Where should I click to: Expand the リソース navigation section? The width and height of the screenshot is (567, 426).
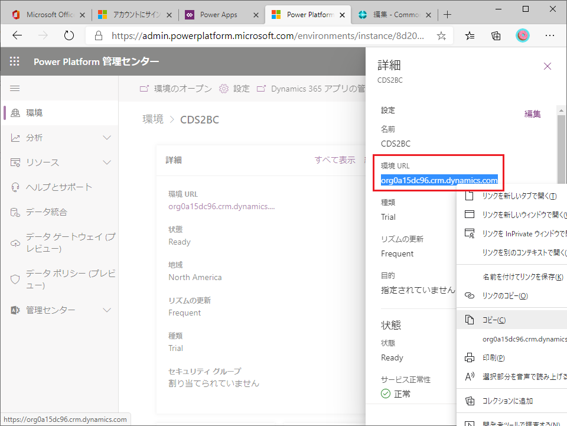pos(107,162)
